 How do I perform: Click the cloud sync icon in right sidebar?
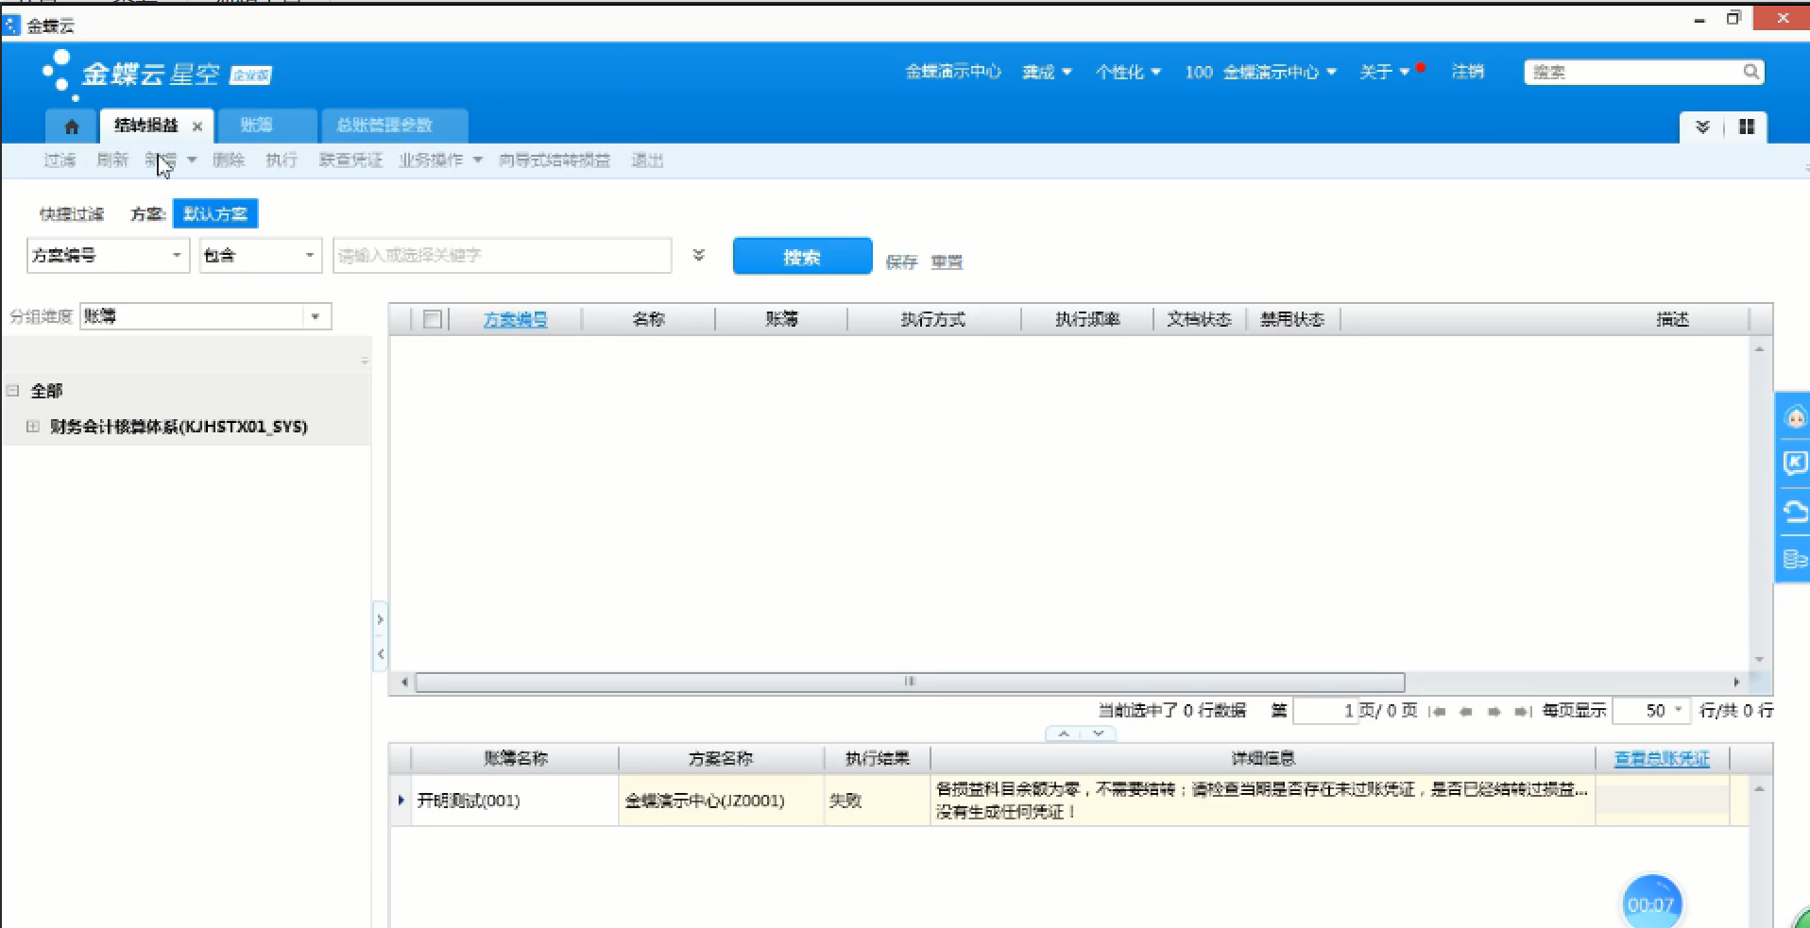click(1794, 511)
